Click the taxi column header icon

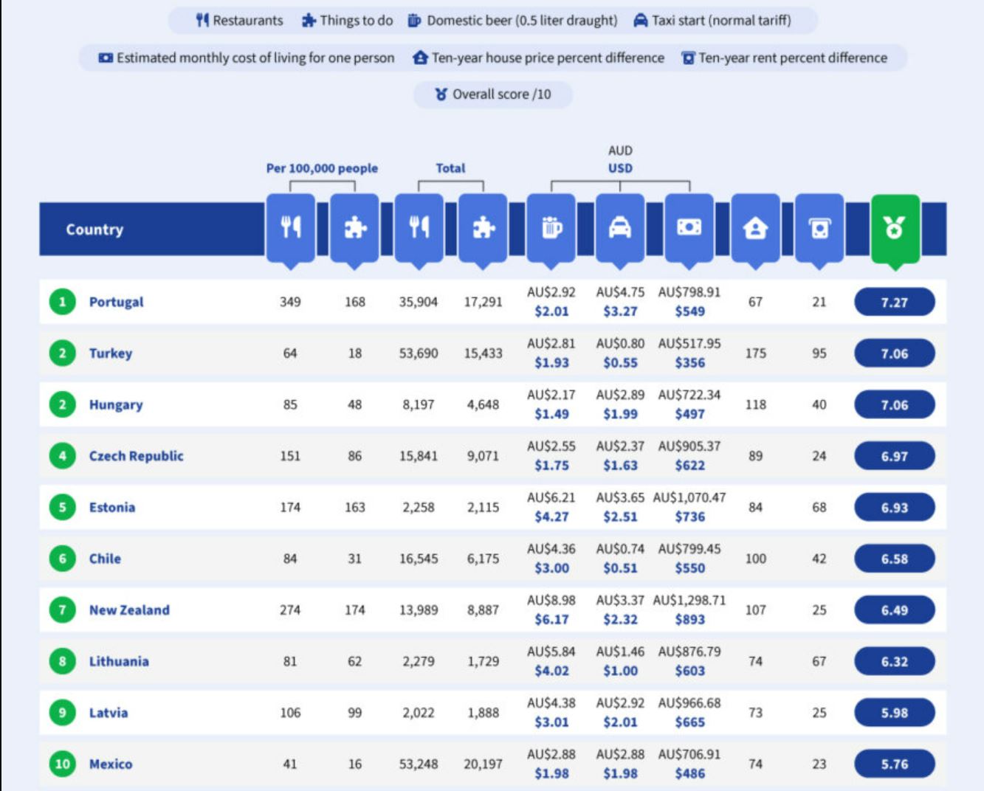(620, 229)
